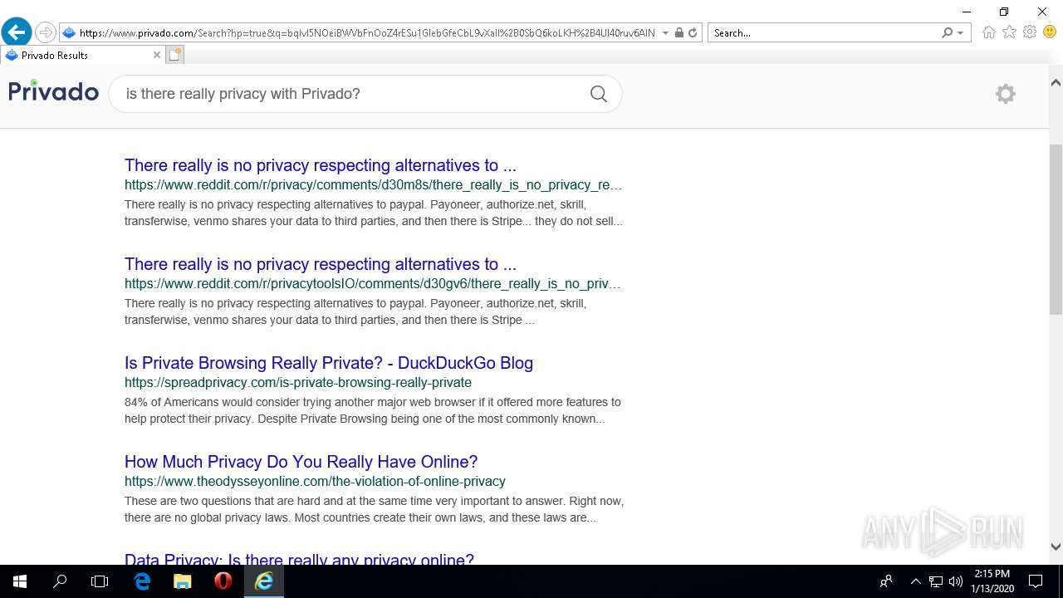The height and width of the screenshot is (598, 1063).
Task: Click network icon in system tray
Action: (936, 581)
